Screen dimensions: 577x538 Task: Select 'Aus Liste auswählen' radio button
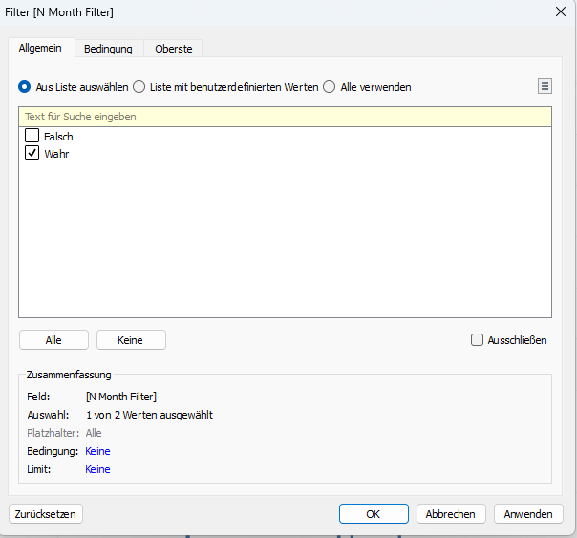pyautogui.click(x=25, y=87)
